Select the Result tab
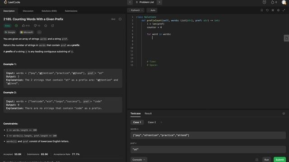The width and height of the screenshot is (289, 162). 148,113
